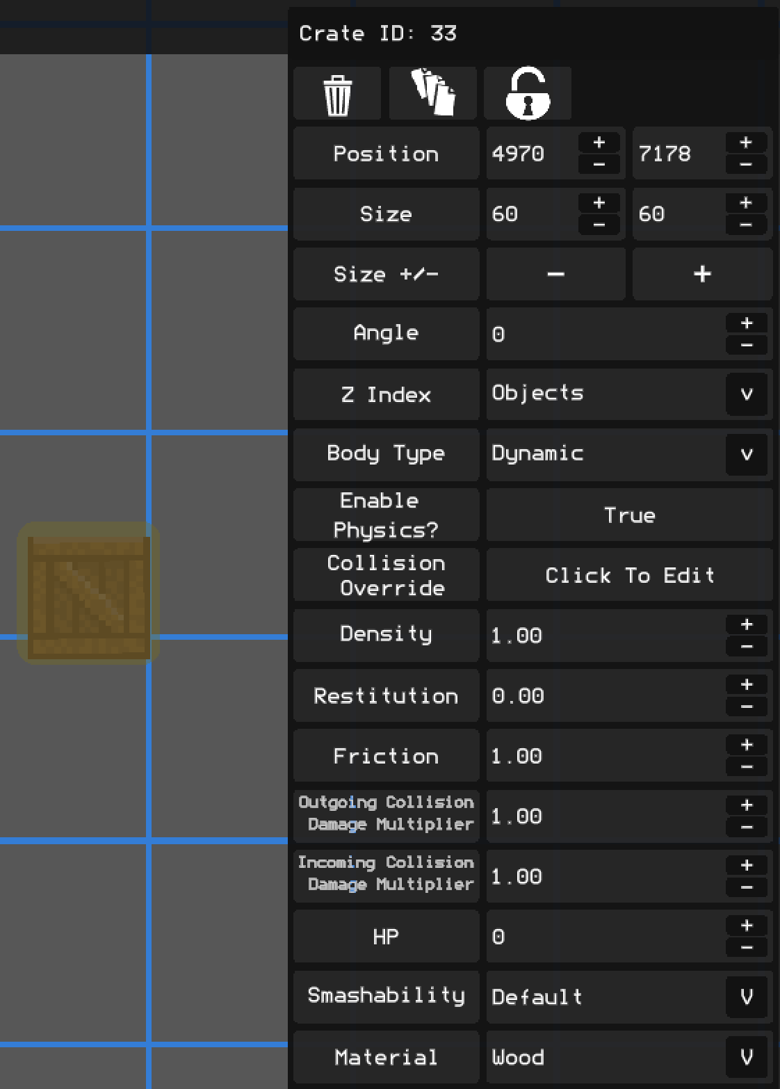Click the large plus Size +/- button
This screenshot has height=1089, width=780.
[702, 274]
